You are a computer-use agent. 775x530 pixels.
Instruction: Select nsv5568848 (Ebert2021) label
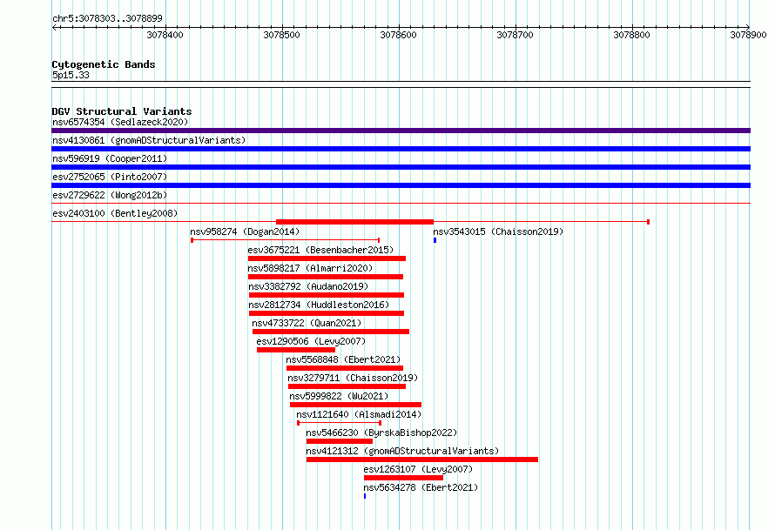tap(343, 359)
